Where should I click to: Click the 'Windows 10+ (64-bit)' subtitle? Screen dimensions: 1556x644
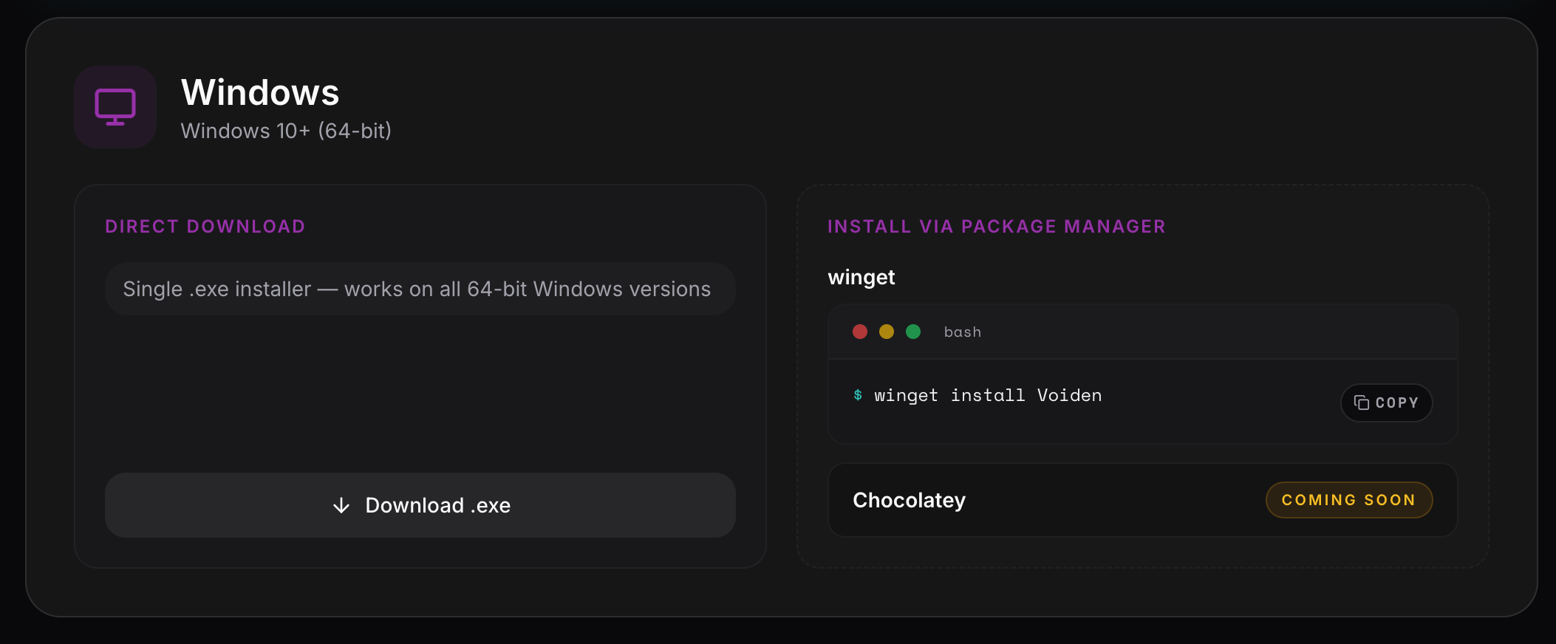pyautogui.click(x=286, y=131)
